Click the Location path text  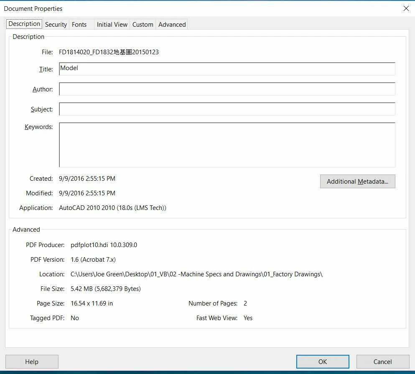[x=197, y=274]
